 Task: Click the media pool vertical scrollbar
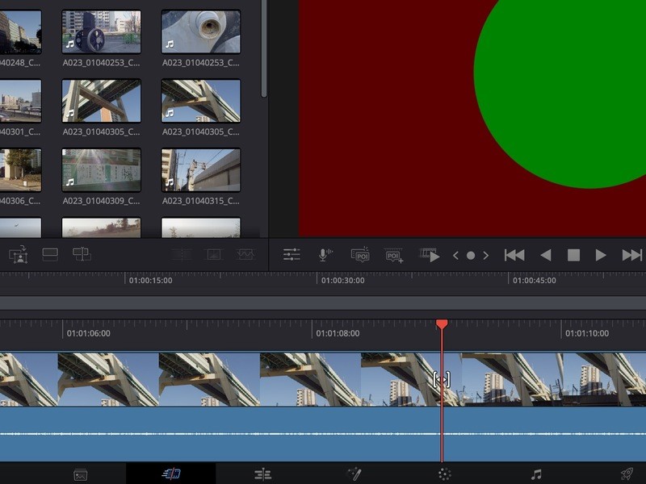(264, 48)
